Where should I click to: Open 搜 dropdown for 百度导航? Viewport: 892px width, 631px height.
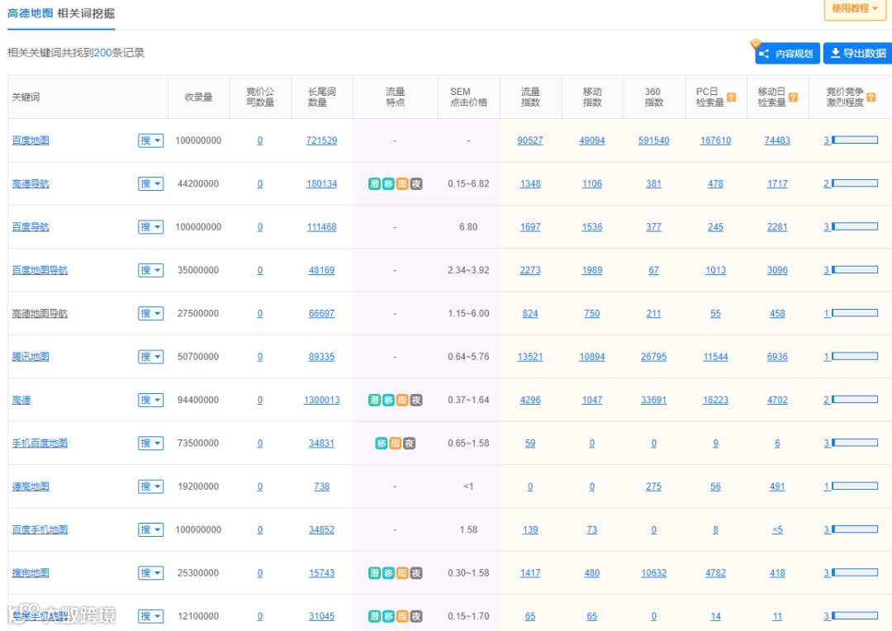tap(151, 227)
